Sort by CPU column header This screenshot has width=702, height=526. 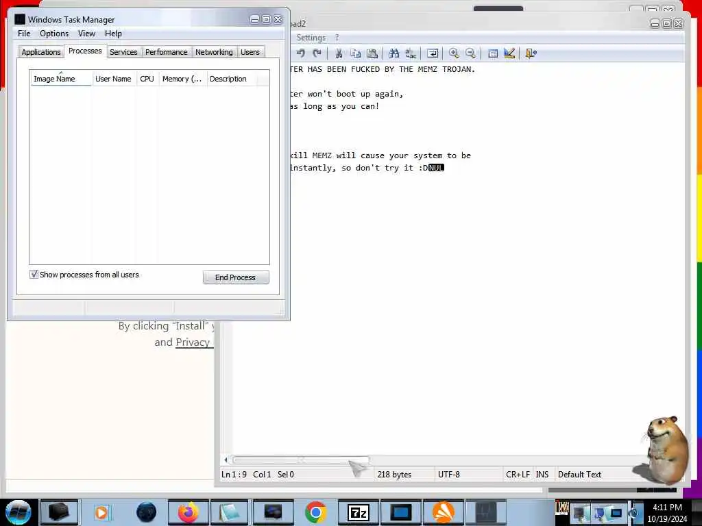[x=147, y=79]
